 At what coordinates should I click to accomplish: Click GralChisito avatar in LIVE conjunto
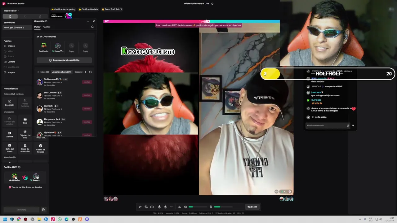[x=43, y=46]
